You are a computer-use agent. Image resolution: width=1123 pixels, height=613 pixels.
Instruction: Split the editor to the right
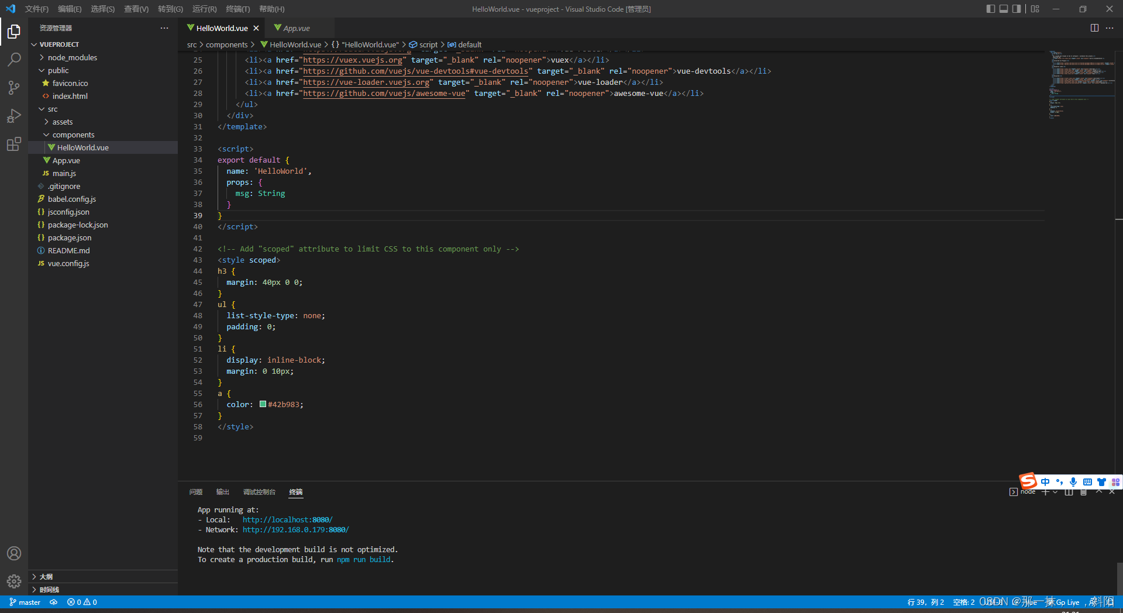(1094, 28)
